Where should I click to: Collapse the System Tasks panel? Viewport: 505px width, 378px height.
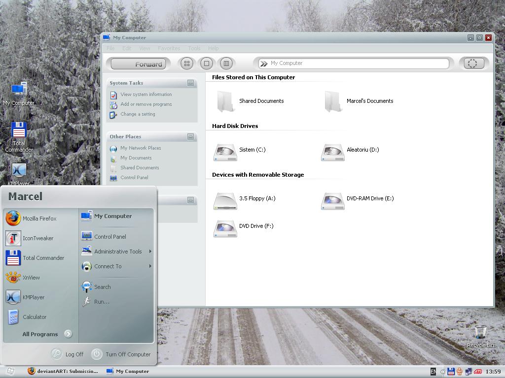[x=191, y=83]
